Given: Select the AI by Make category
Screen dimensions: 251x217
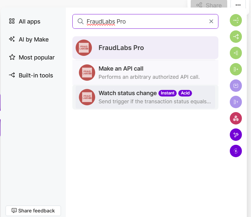Looking at the screenshot, I should (x=29, y=39).
